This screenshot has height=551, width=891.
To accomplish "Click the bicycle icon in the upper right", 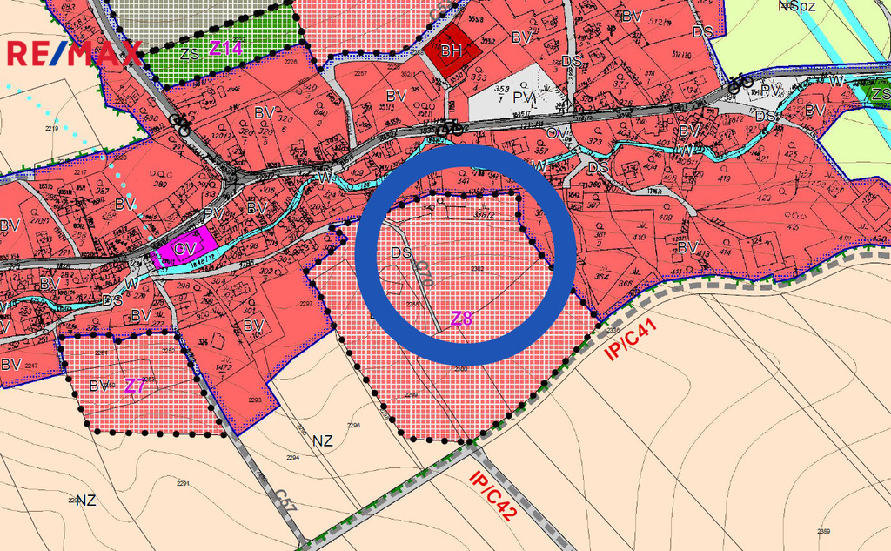I will click(x=740, y=82).
